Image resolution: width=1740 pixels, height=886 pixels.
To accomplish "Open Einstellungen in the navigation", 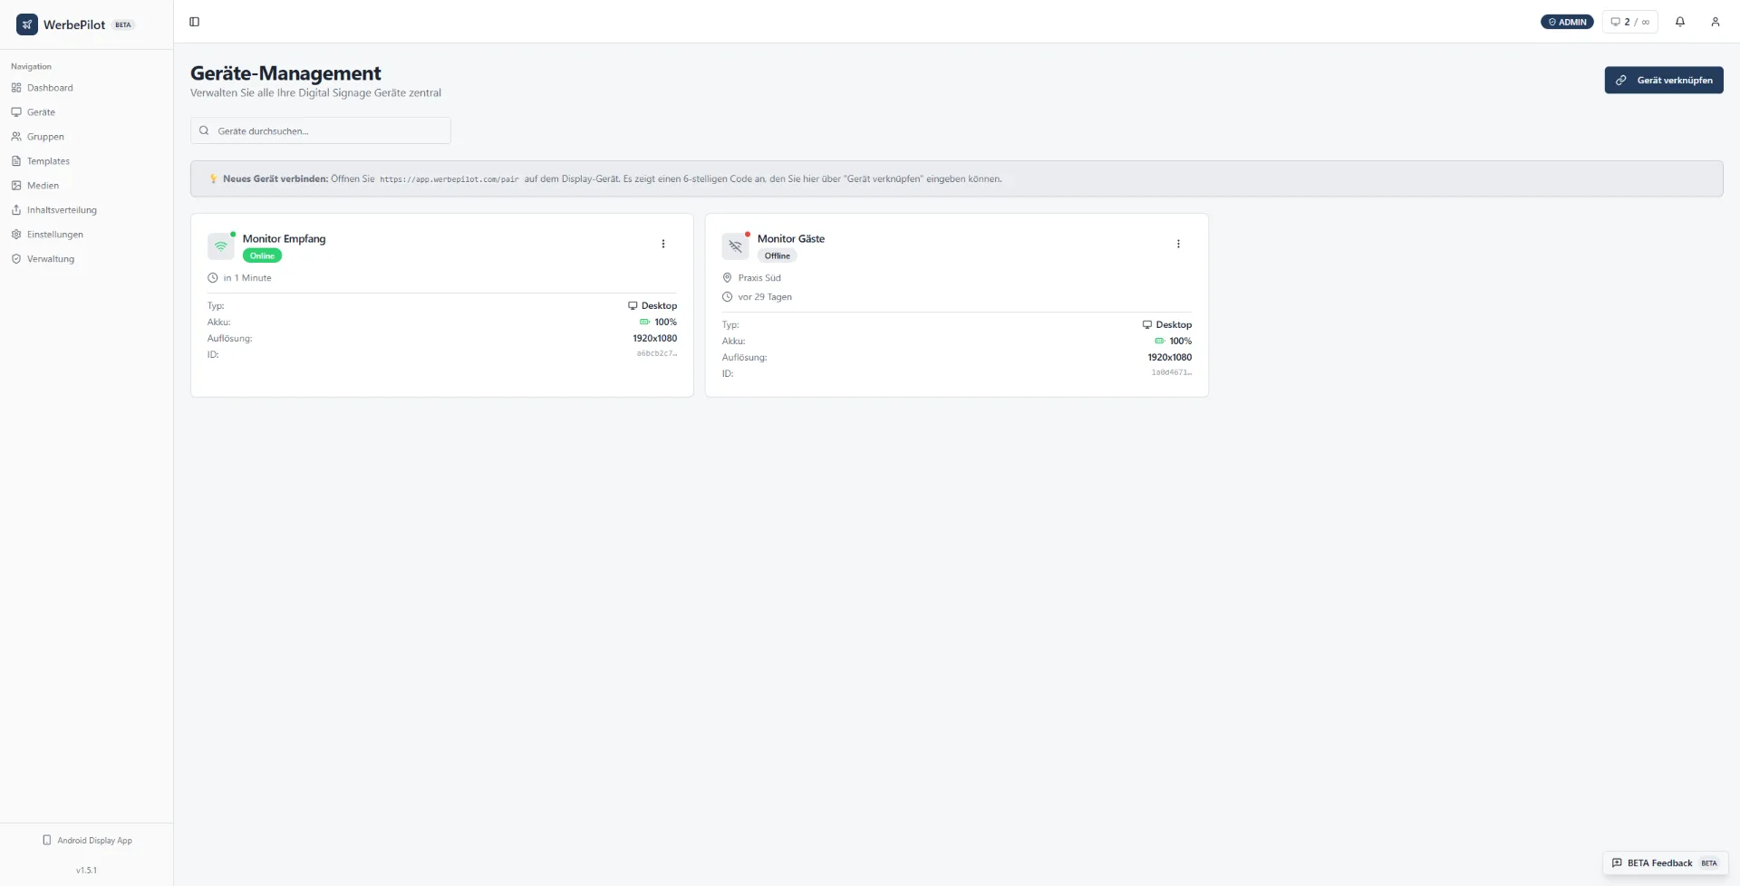I will [55, 235].
